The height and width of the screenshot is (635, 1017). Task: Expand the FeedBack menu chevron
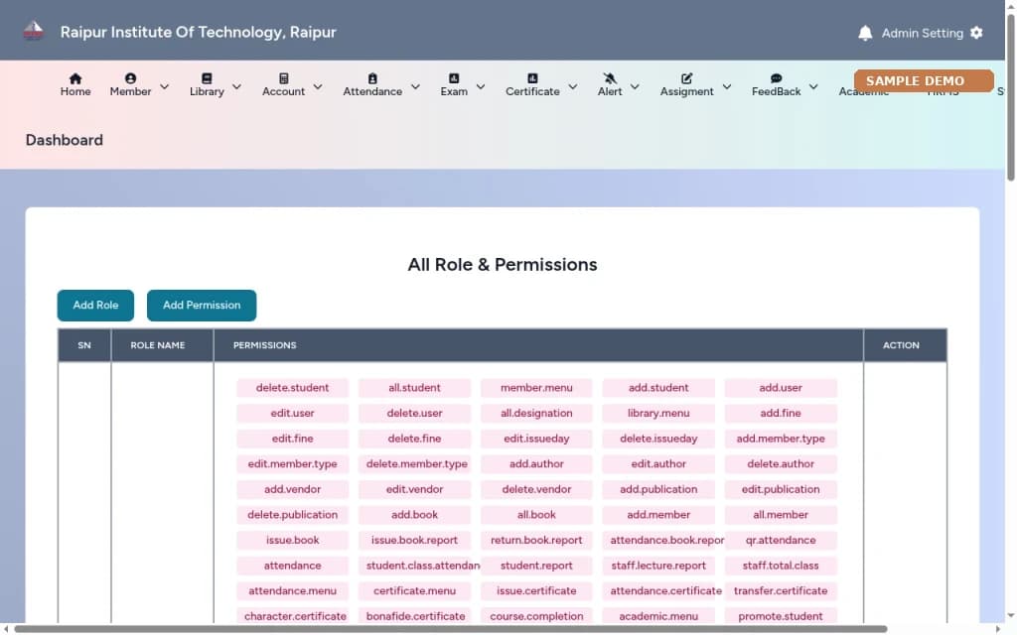pyautogui.click(x=813, y=86)
